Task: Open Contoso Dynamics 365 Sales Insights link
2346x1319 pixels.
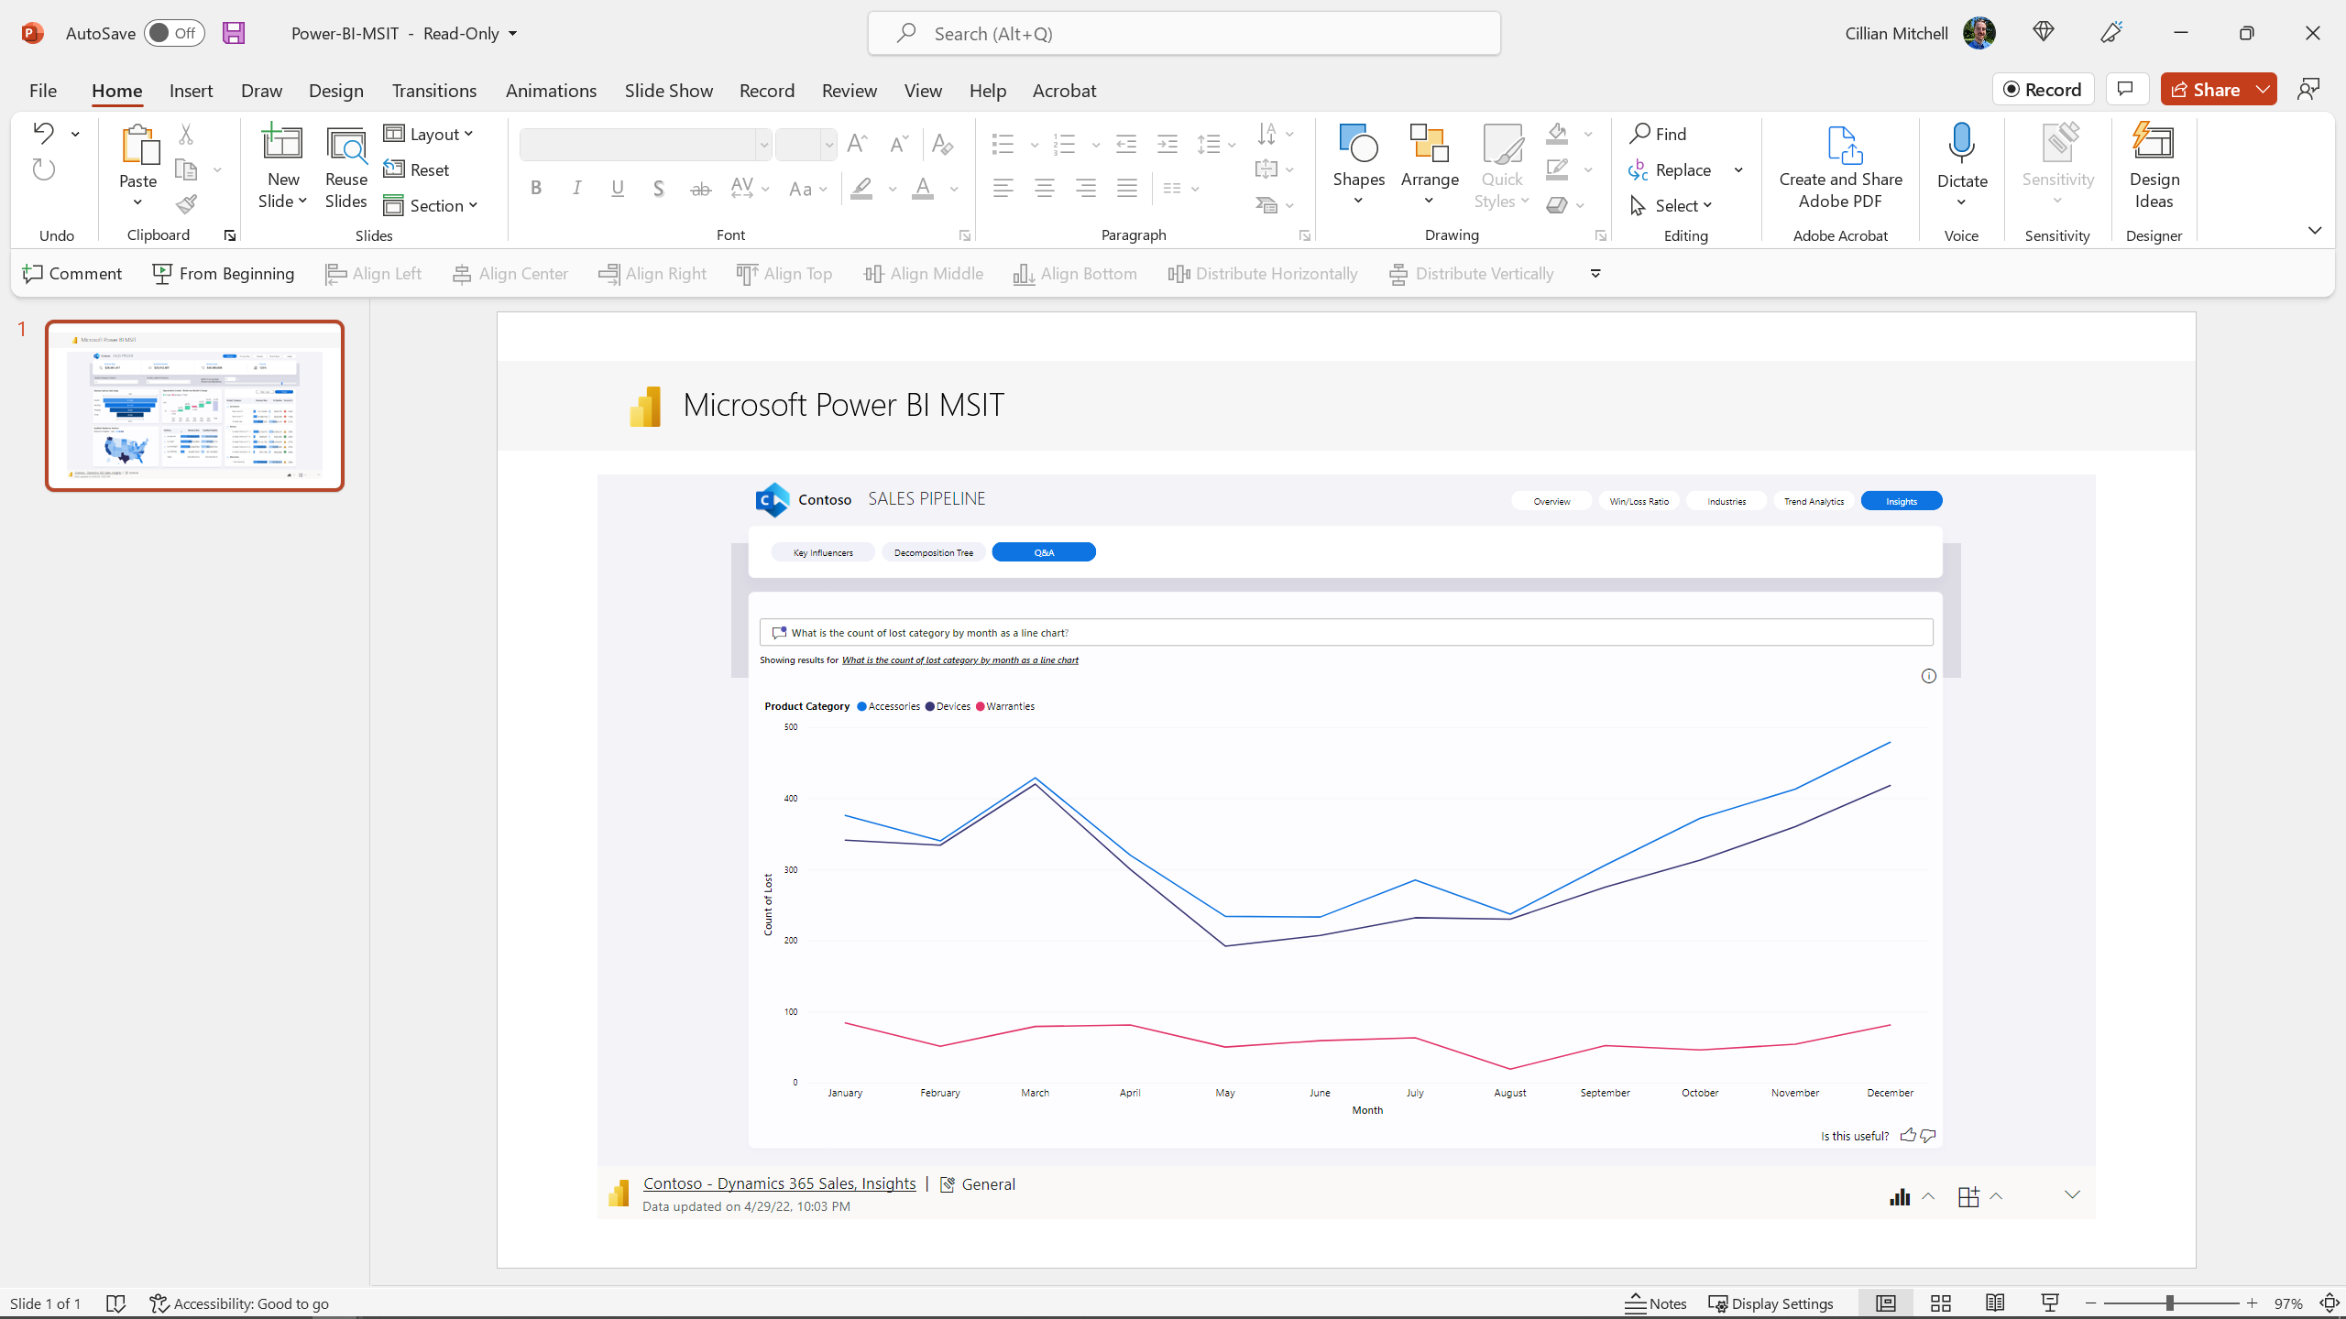Action: point(778,1183)
